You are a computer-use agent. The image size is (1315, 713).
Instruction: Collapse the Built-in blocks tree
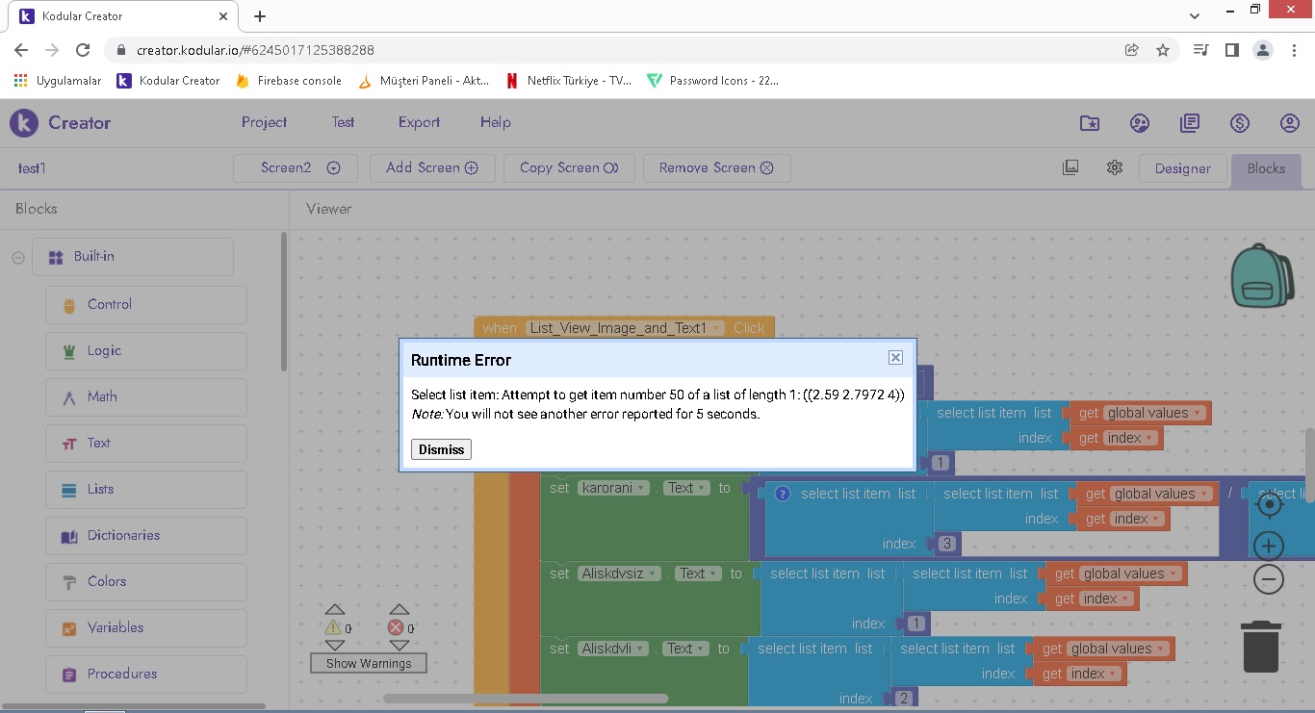(17, 258)
